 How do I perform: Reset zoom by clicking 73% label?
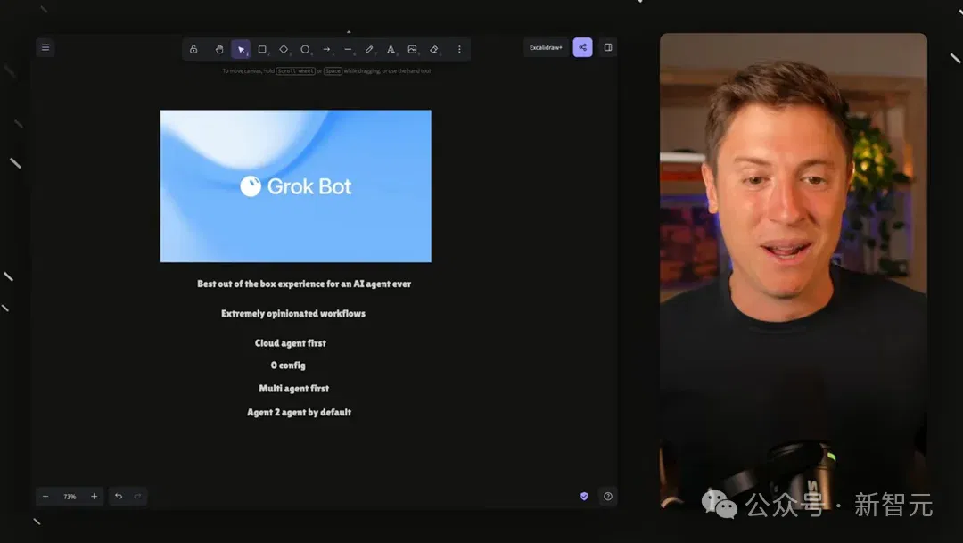(x=70, y=497)
